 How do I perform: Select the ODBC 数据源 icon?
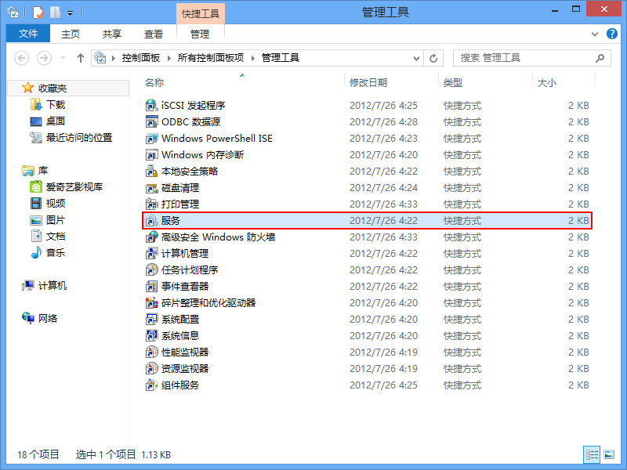pos(151,122)
